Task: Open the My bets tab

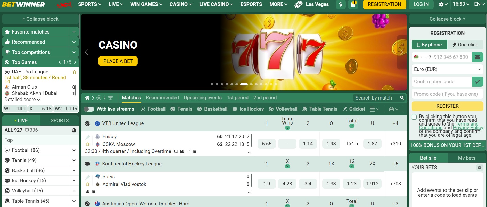Action: [x=466, y=158]
